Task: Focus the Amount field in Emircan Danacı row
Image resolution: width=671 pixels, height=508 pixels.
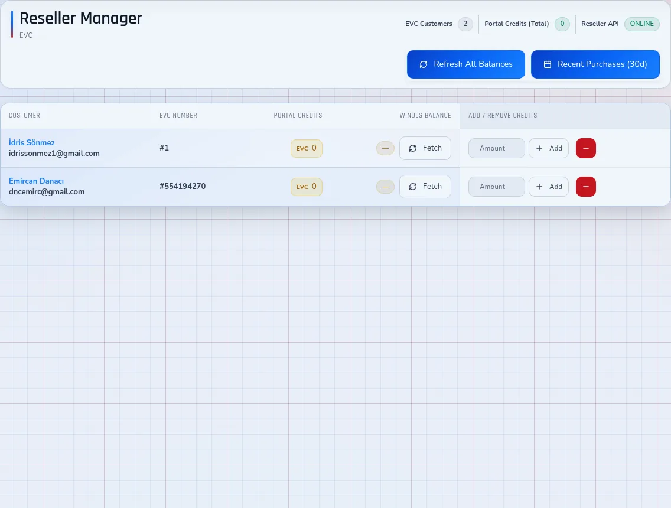Action: (496, 187)
